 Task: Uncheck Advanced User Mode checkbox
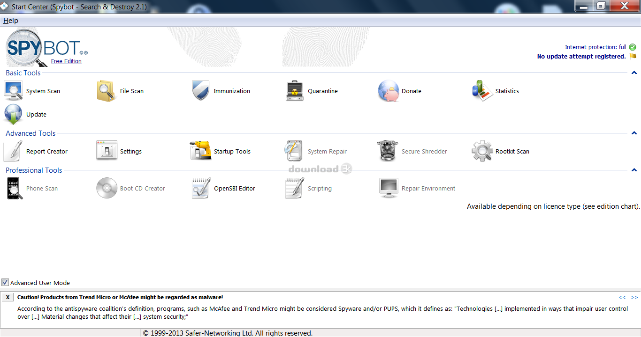[5, 282]
